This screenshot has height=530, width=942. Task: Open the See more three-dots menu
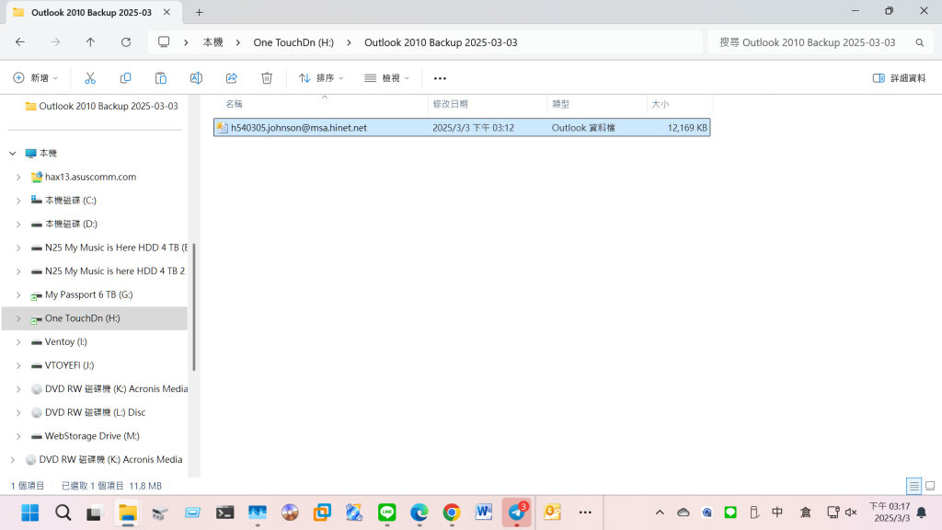440,78
